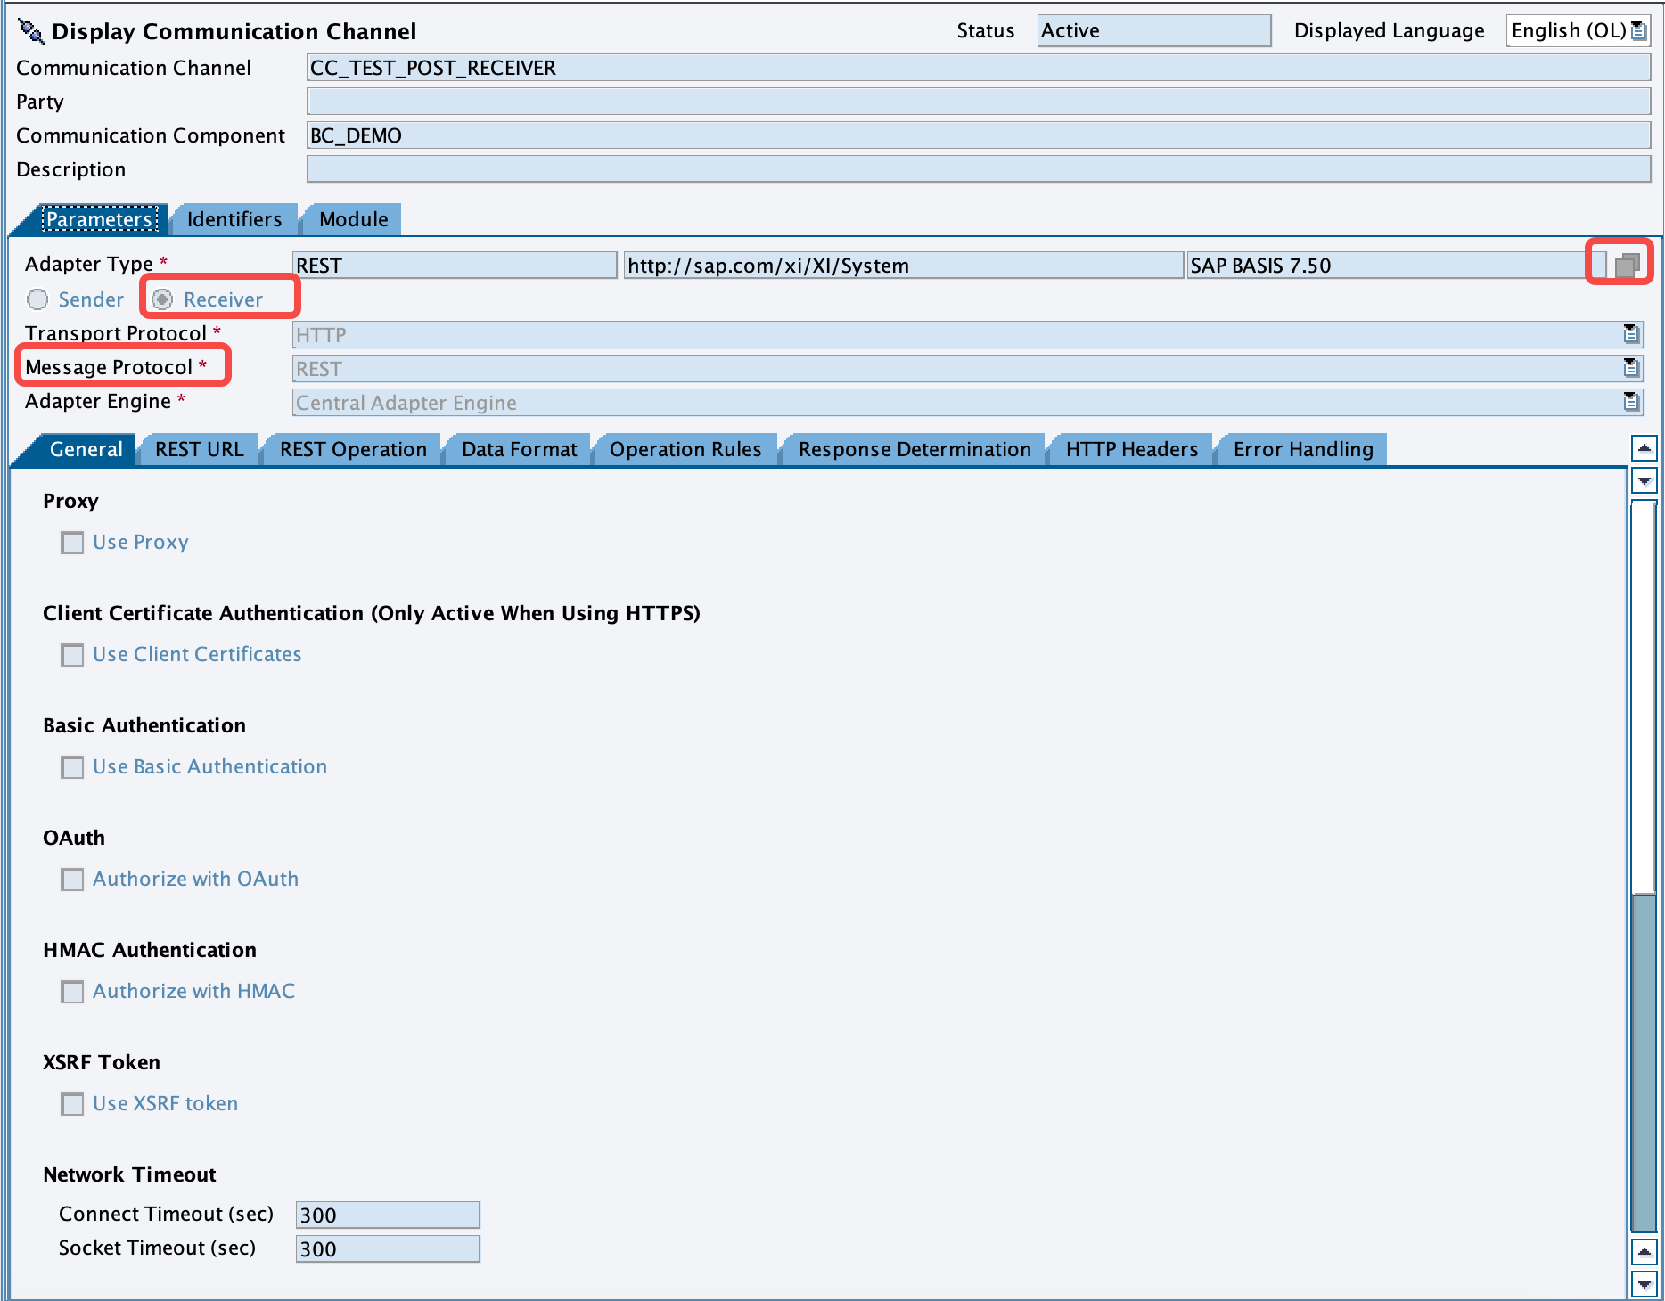The image size is (1665, 1301).
Task: Click the XSRF Token heading
Action: coord(102,1062)
